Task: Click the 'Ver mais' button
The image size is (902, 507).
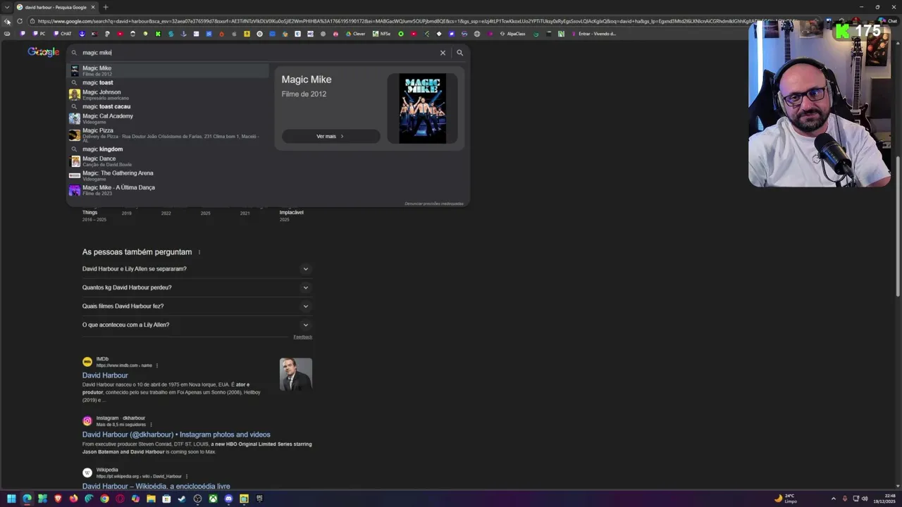Action: pyautogui.click(x=330, y=136)
